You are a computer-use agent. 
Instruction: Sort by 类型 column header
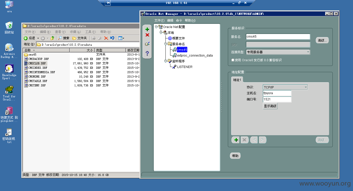pos(110,50)
